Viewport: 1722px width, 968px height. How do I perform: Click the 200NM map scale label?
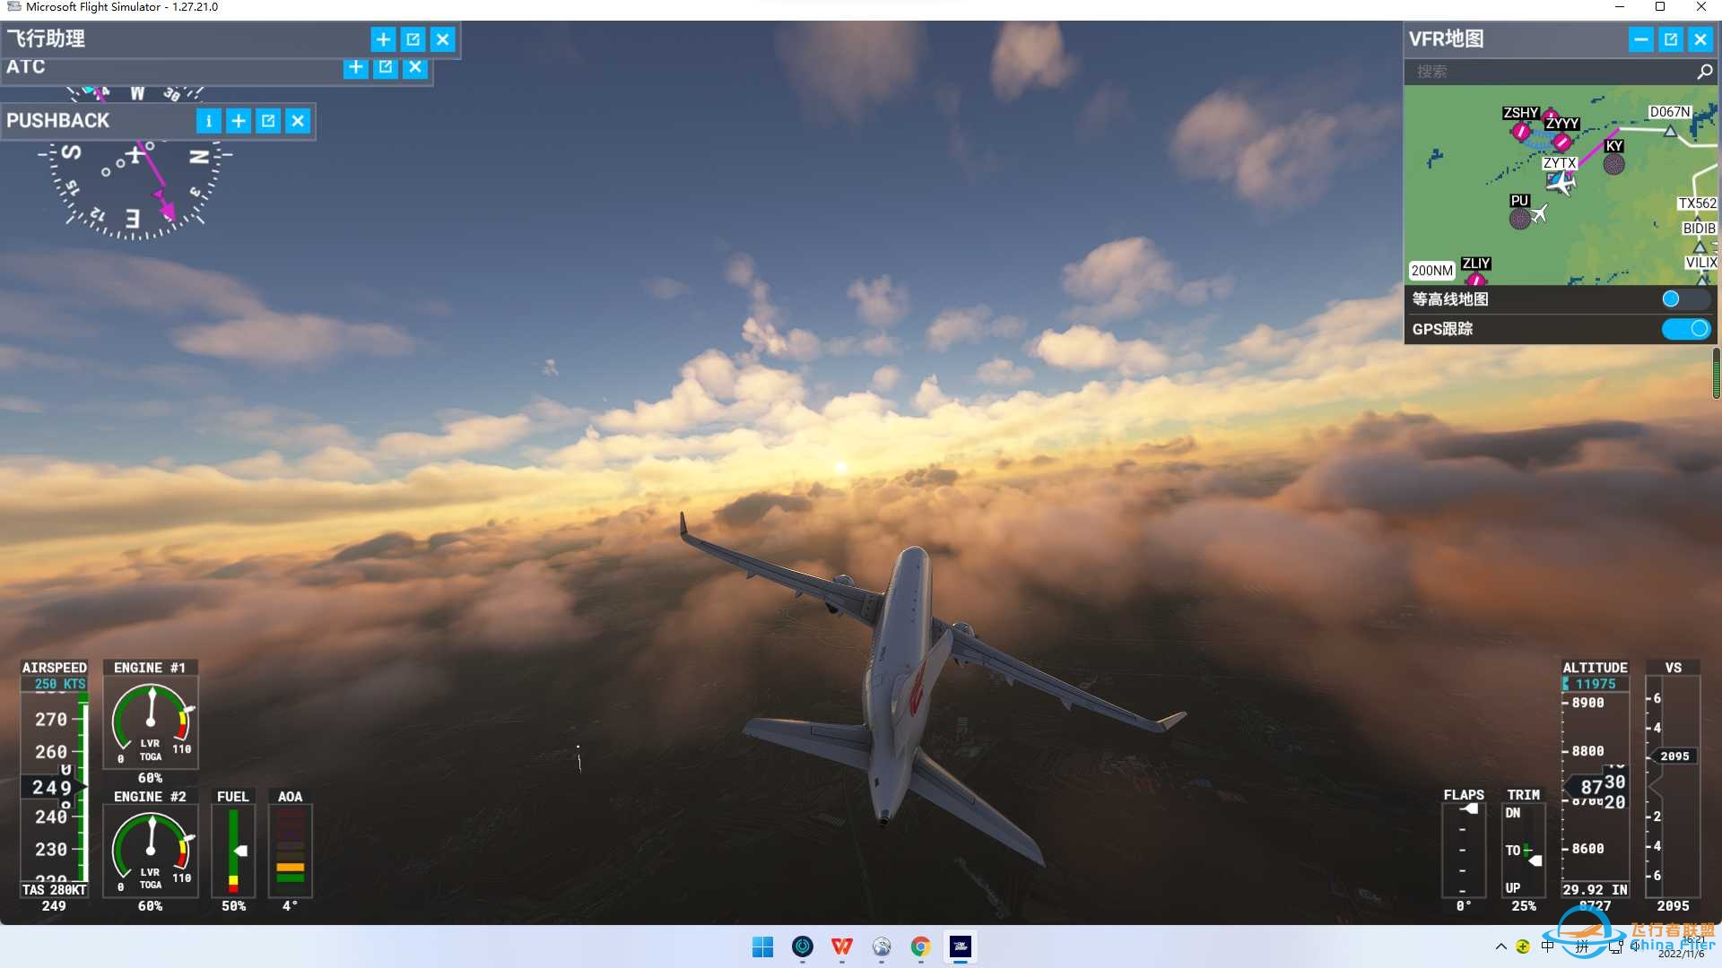click(x=1431, y=271)
